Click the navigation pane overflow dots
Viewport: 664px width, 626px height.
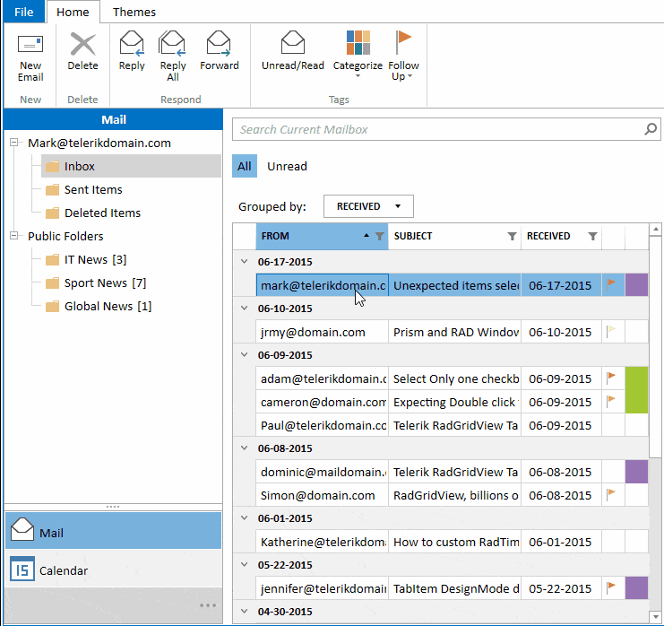(208, 605)
